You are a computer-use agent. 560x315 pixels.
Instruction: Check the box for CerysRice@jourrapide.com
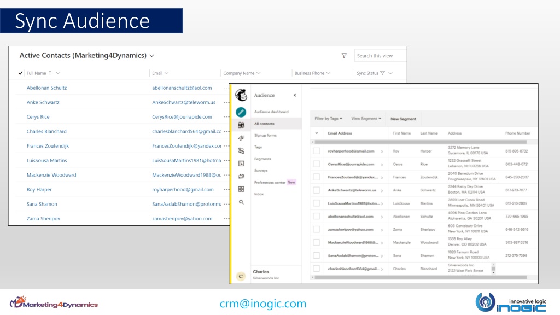(x=317, y=164)
